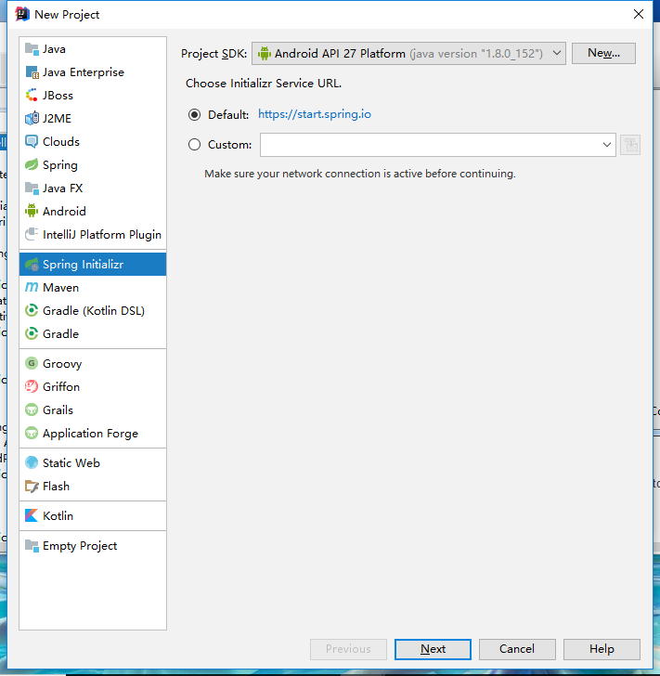Screen dimensions: 660x676
Task: Click the "Empty Project" label
Action: pyautogui.click(x=80, y=546)
